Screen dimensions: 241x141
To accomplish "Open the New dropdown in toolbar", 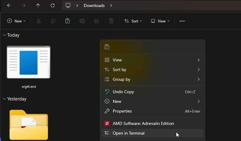I will pos(17,21).
